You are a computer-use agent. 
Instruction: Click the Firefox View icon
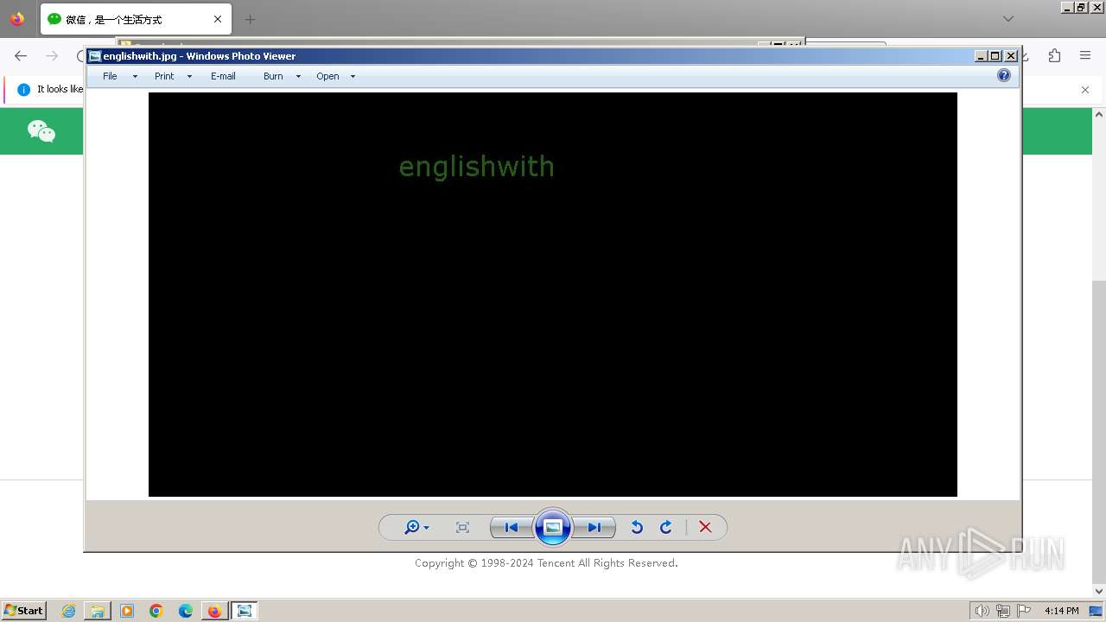[17, 19]
